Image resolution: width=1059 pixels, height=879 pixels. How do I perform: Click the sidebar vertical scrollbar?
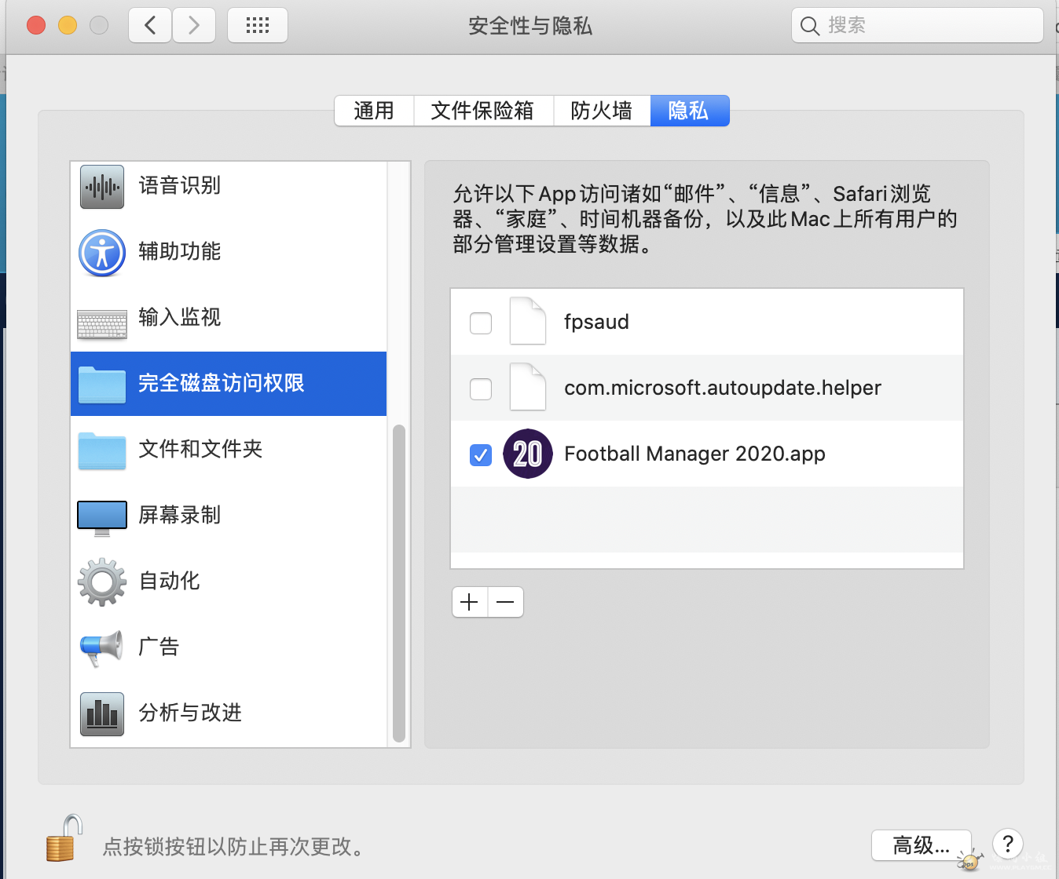[399, 582]
